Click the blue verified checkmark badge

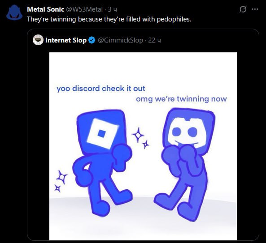click(92, 40)
